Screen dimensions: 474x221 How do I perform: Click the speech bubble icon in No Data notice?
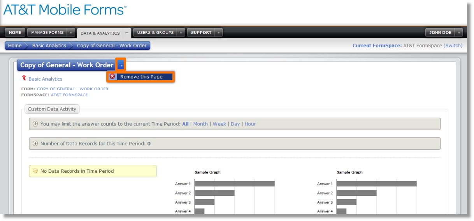(x=35, y=171)
